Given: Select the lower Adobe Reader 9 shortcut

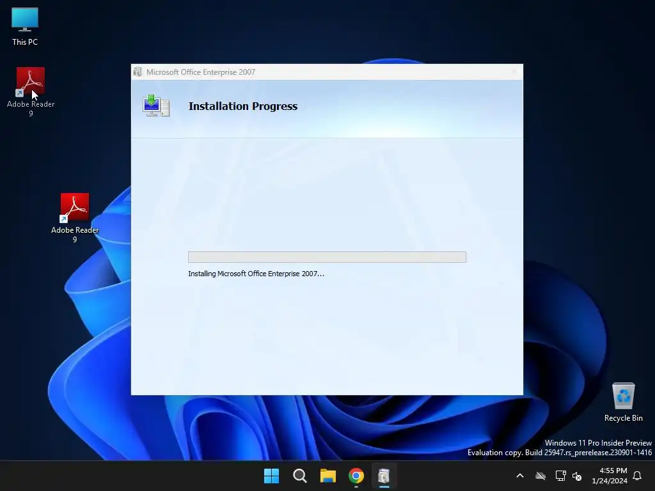Looking at the screenshot, I should click(75, 217).
